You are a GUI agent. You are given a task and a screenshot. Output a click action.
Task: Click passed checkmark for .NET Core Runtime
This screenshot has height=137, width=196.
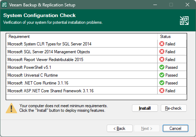[x=162, y=83]
